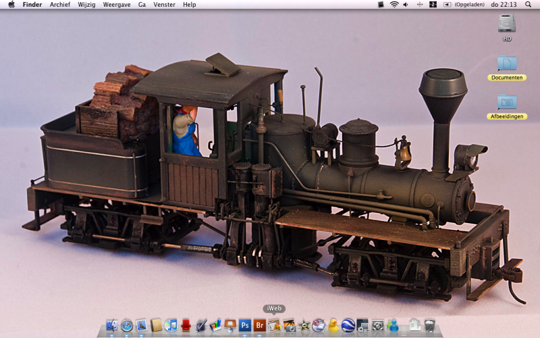Open Address Book in the Dock
540x338 pixels.
[157, 325]
